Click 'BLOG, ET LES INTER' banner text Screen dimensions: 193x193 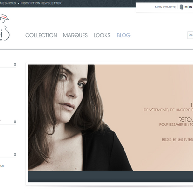pos(177,139)
